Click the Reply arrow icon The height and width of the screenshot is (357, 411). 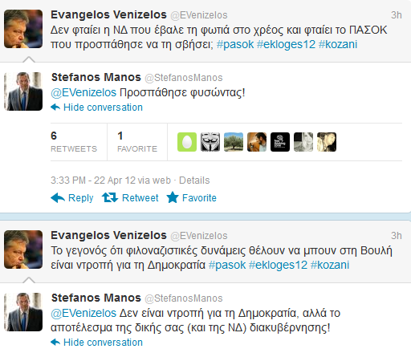pyautogui.click(x=58, y=198)
